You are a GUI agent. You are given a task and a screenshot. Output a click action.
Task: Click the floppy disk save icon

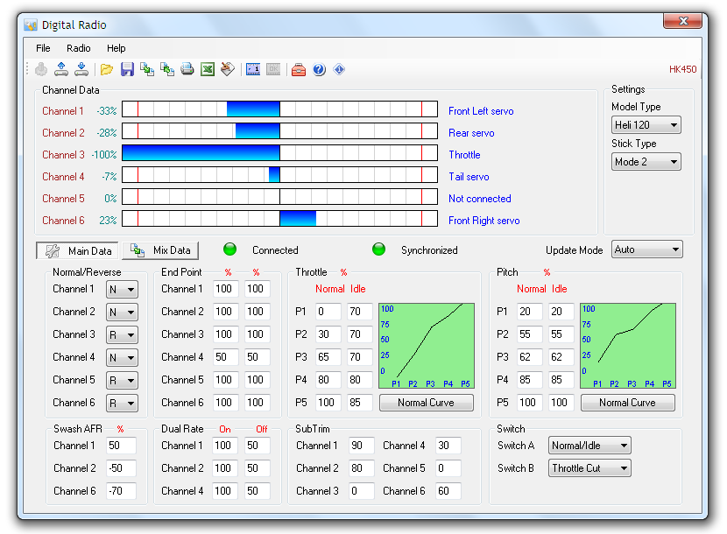pyautogui.click(x=127, y=70)
